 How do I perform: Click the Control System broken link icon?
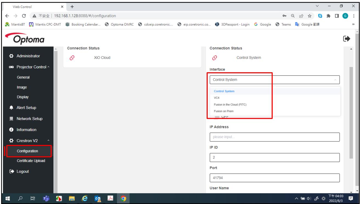point(215,58)
